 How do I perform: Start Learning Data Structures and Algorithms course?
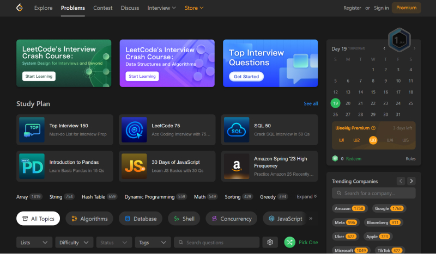click(142, 76)
